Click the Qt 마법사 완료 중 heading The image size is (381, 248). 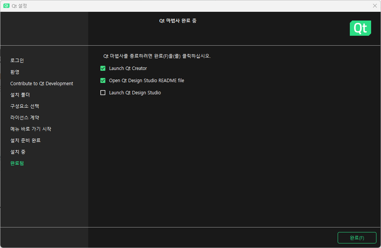tap(178, 21)
